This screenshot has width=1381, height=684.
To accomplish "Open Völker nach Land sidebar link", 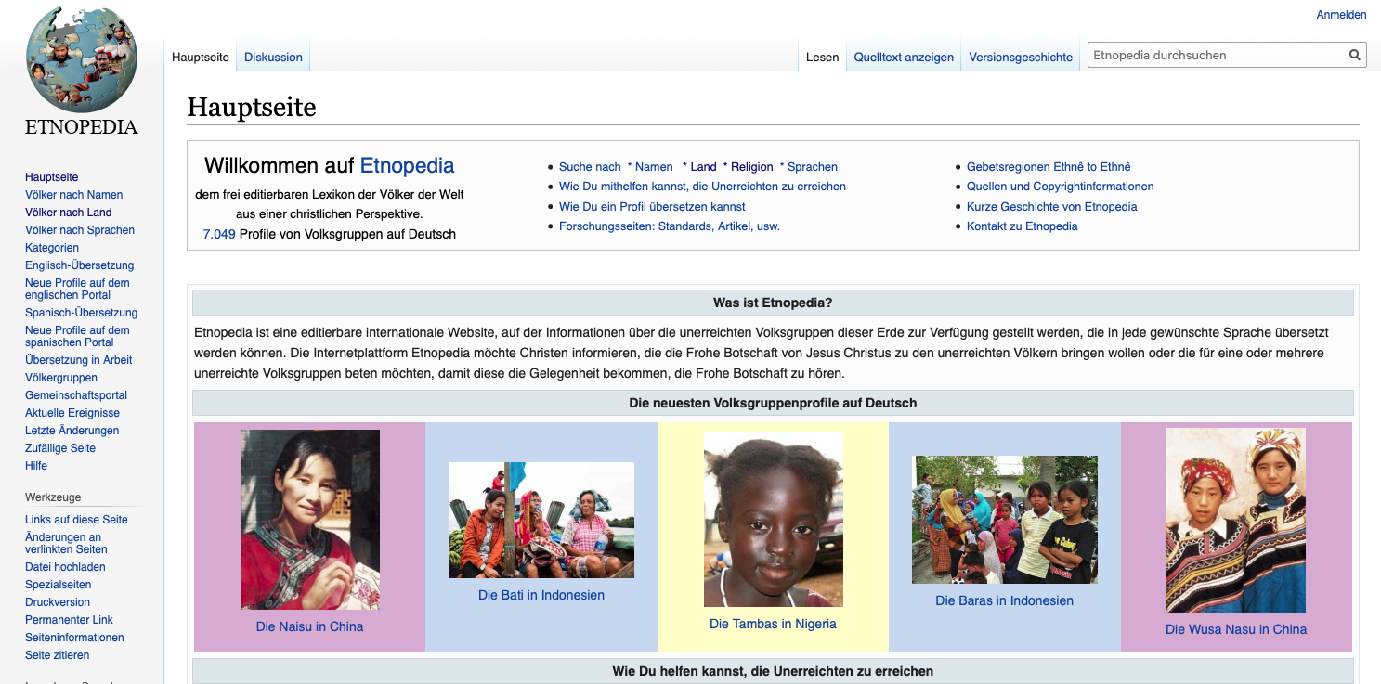I will (69, 213).
